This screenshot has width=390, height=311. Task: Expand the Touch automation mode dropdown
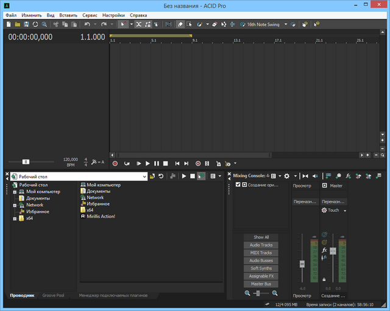pyautogui.click(x=344, y=211)
